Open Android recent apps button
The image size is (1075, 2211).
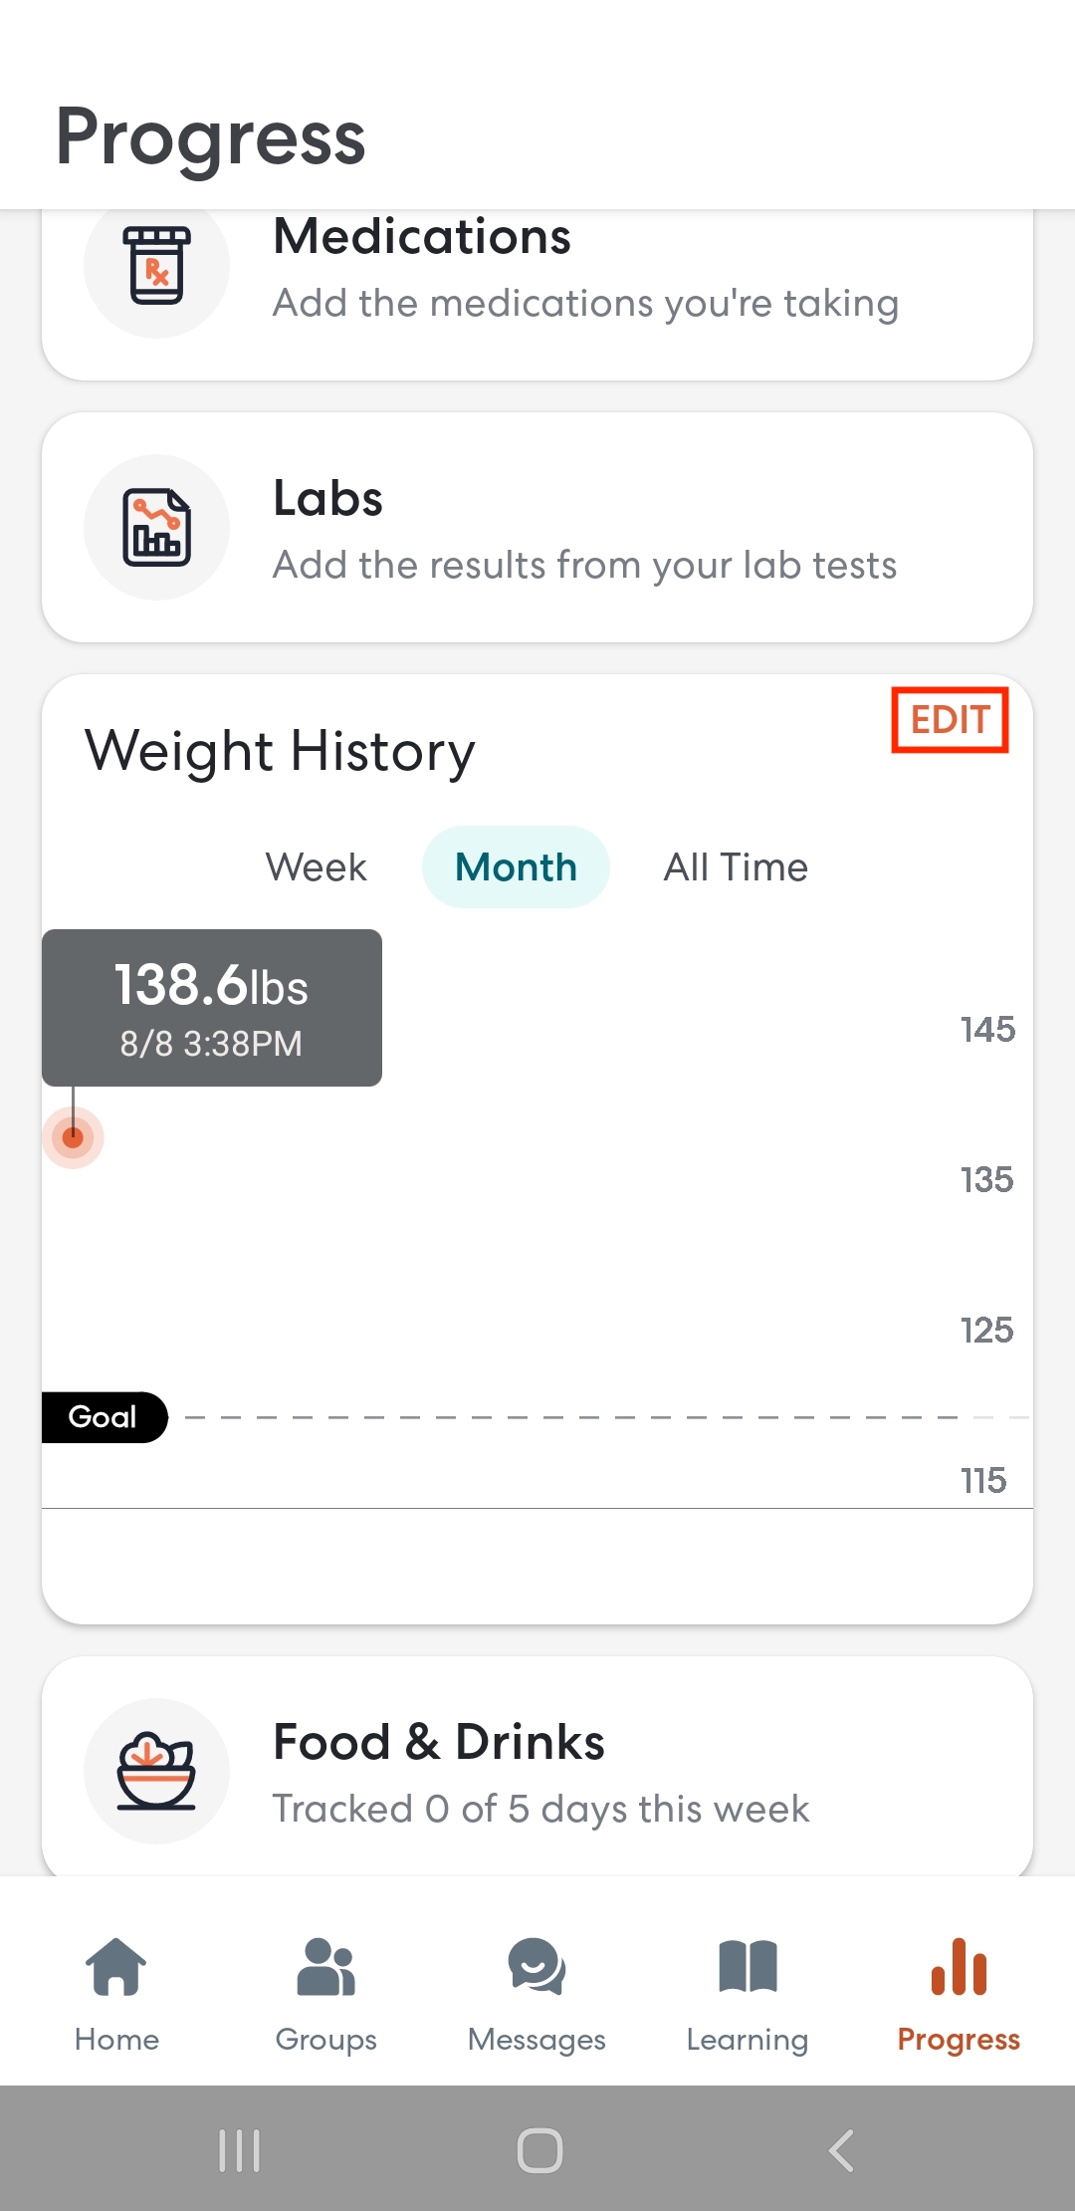tap(239, 2150)
